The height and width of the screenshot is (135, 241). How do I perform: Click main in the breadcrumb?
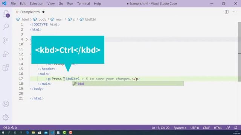pyautogui.click(x=59, y=19)
